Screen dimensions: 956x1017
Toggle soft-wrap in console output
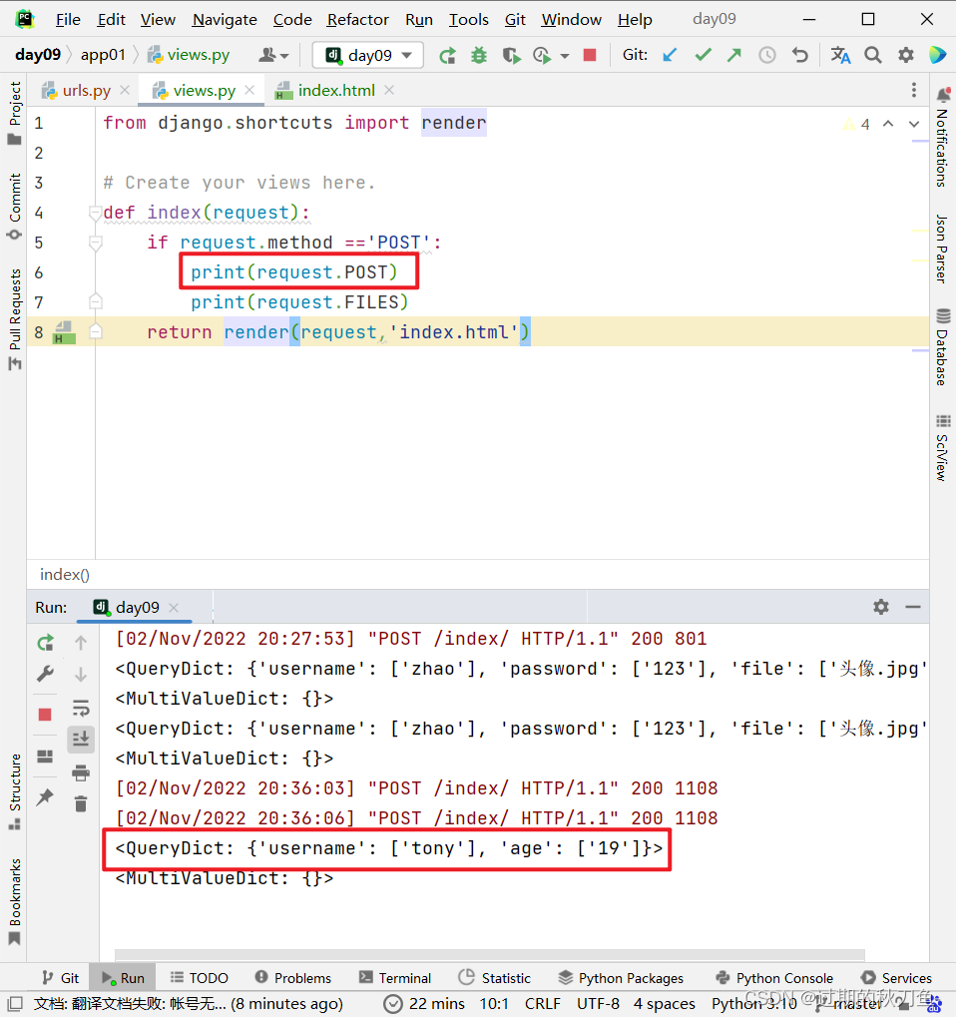pyautogui.click(x=81, y=707)
